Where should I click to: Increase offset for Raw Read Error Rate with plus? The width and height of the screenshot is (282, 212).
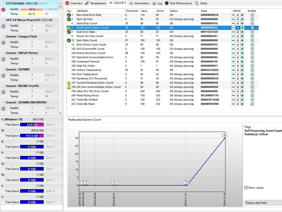pyautogui.click(x=242, y=15)
